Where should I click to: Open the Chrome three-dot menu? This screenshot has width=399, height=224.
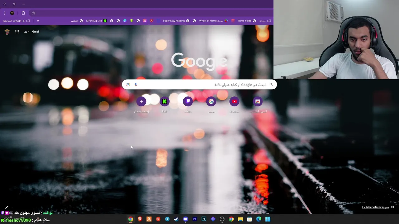pos(4,13)
